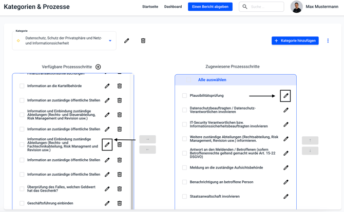Edit Staatsanwaltschaft involvieren step
The width and height of the screenshot is (344, 212).
point(286,196)
